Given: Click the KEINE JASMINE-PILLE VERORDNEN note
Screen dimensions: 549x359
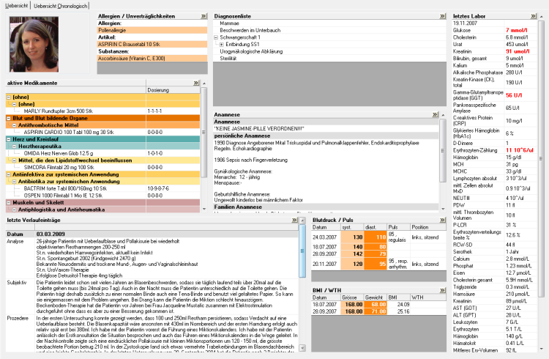Looking at the screenshot, I should (x=258, y=129).
